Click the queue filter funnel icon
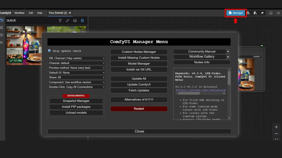Viewport: 282px width, 158px height. [60, 21]
